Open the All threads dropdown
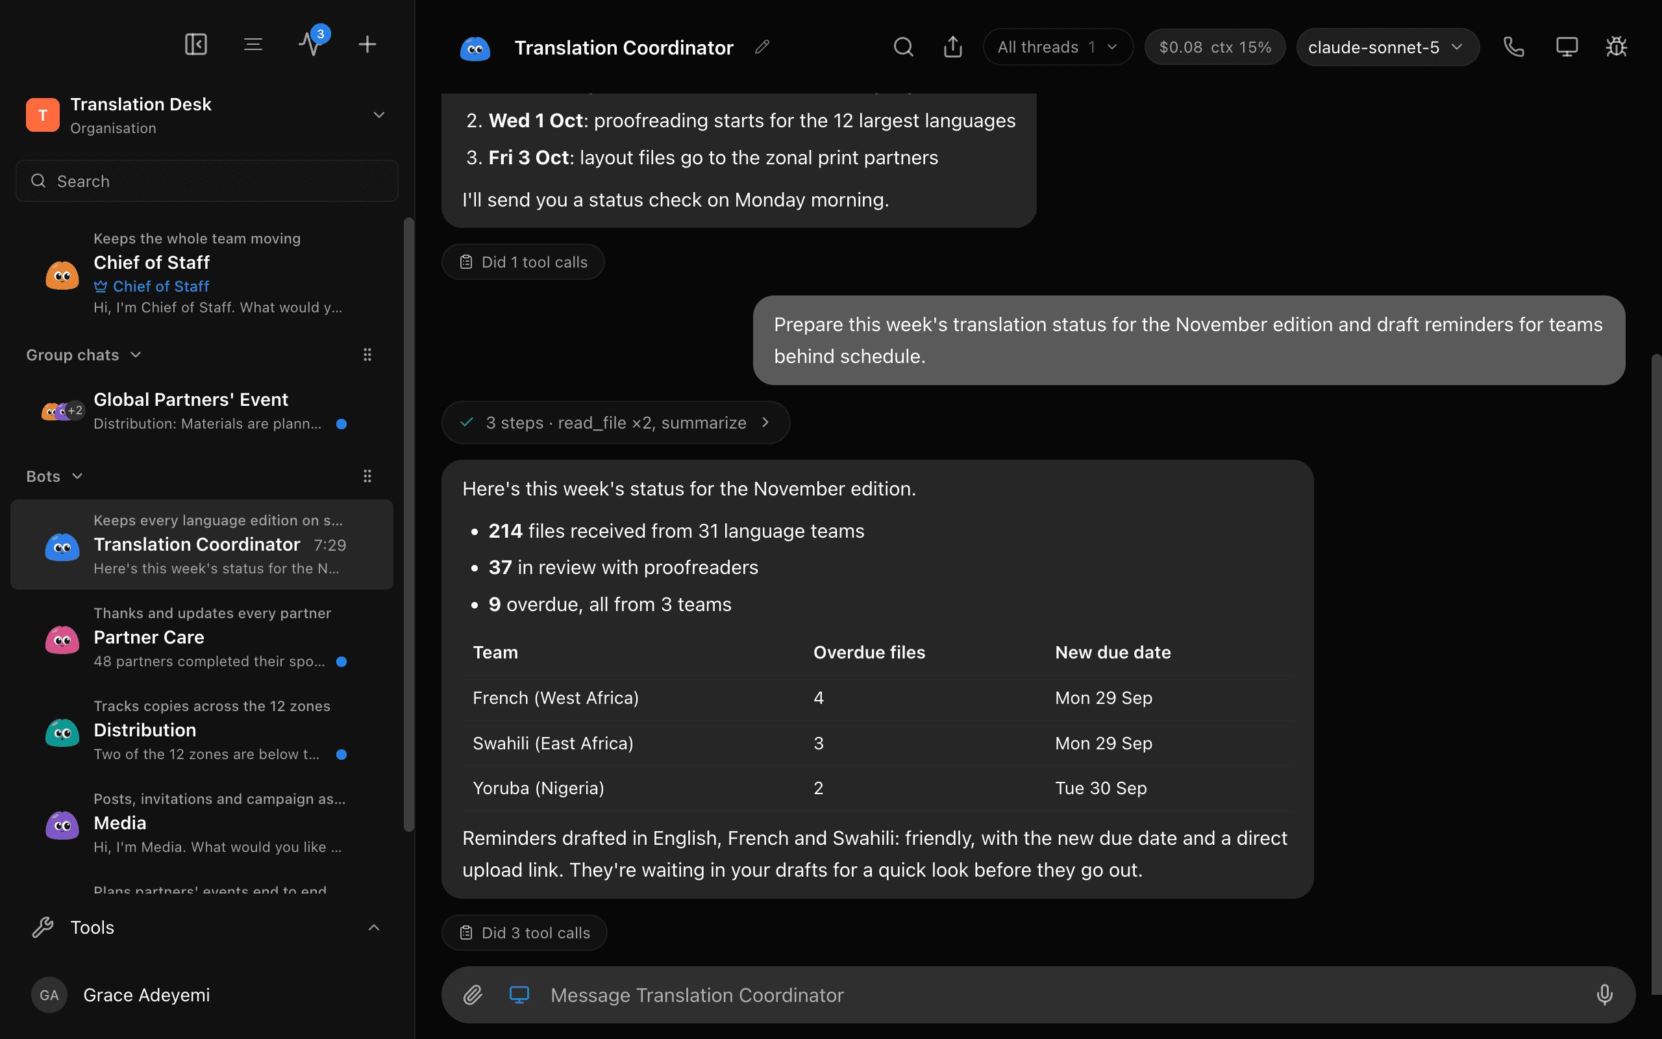1662x1039 pixels. point(1058,47)
